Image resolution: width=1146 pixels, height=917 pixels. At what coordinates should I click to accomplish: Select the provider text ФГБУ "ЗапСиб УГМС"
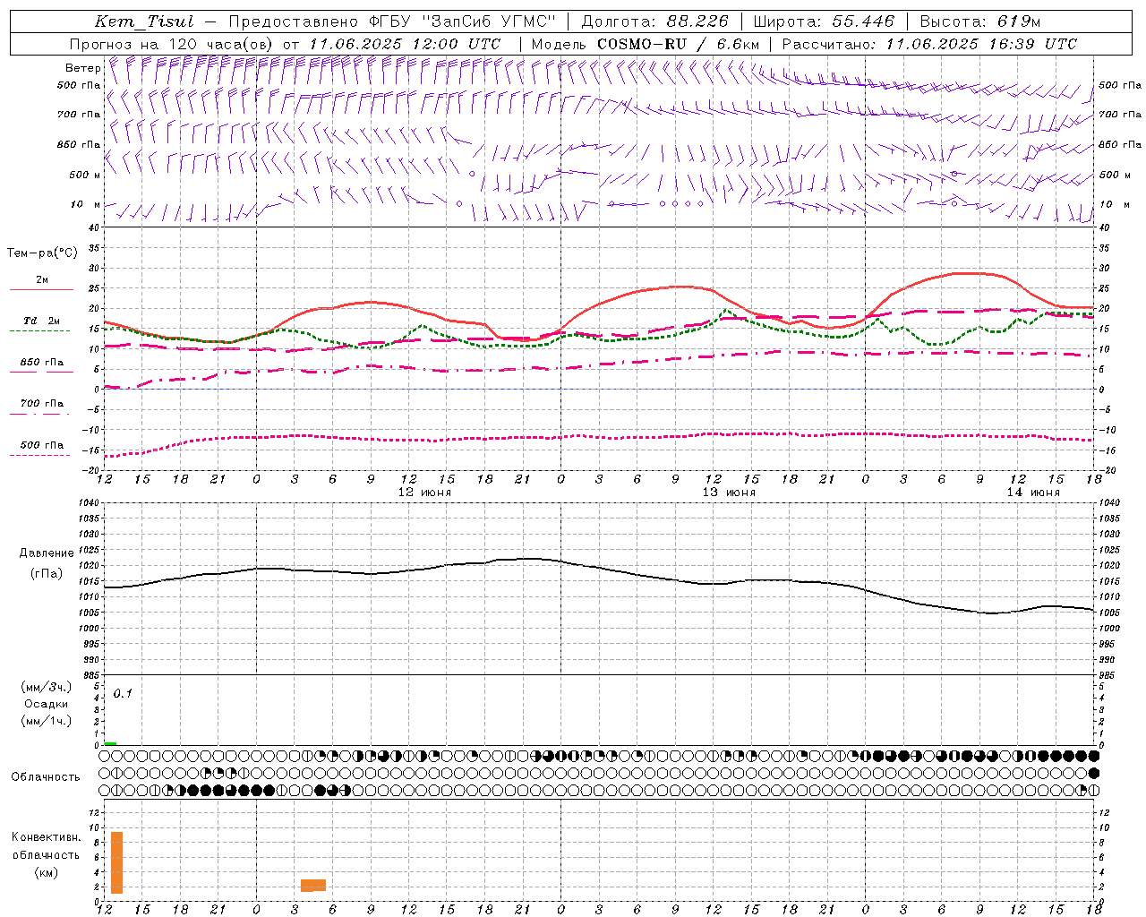pos(462,21)
